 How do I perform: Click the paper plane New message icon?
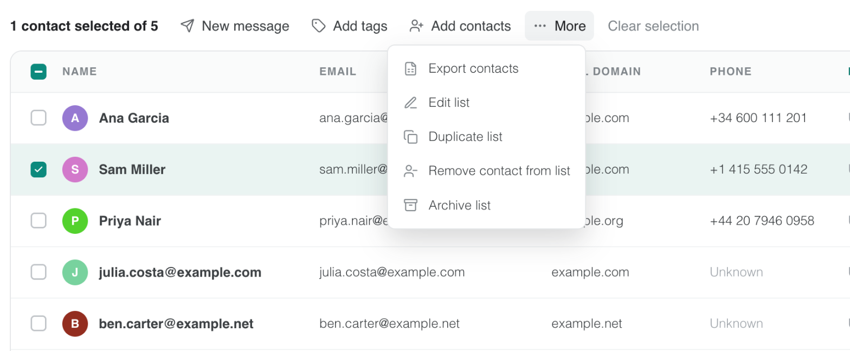coord(188,26)
